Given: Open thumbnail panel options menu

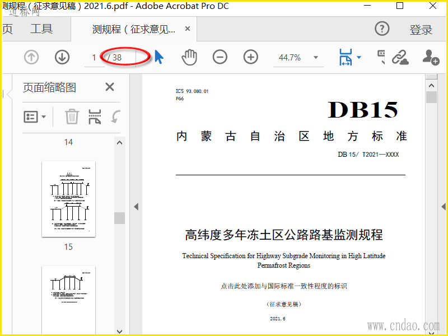Looking at the screenshot, I should (35, 116).
